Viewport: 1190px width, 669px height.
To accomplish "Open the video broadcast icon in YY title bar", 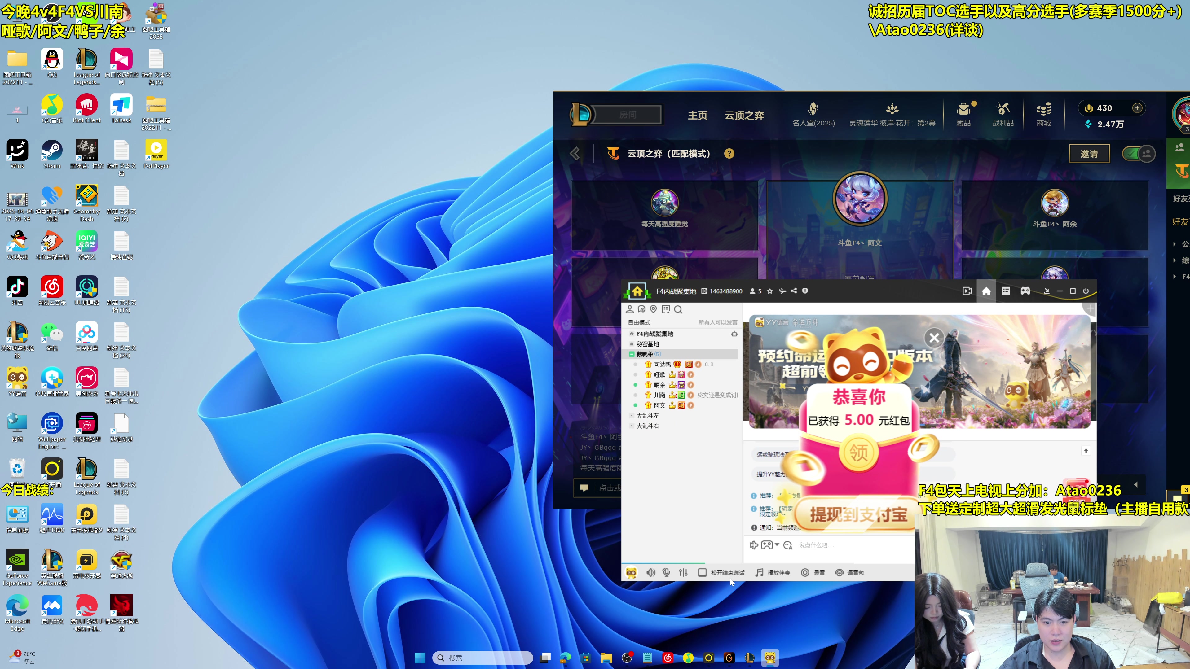I will (967, 291).
